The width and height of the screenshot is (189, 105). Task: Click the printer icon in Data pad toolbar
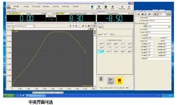(x=149, y=14)
